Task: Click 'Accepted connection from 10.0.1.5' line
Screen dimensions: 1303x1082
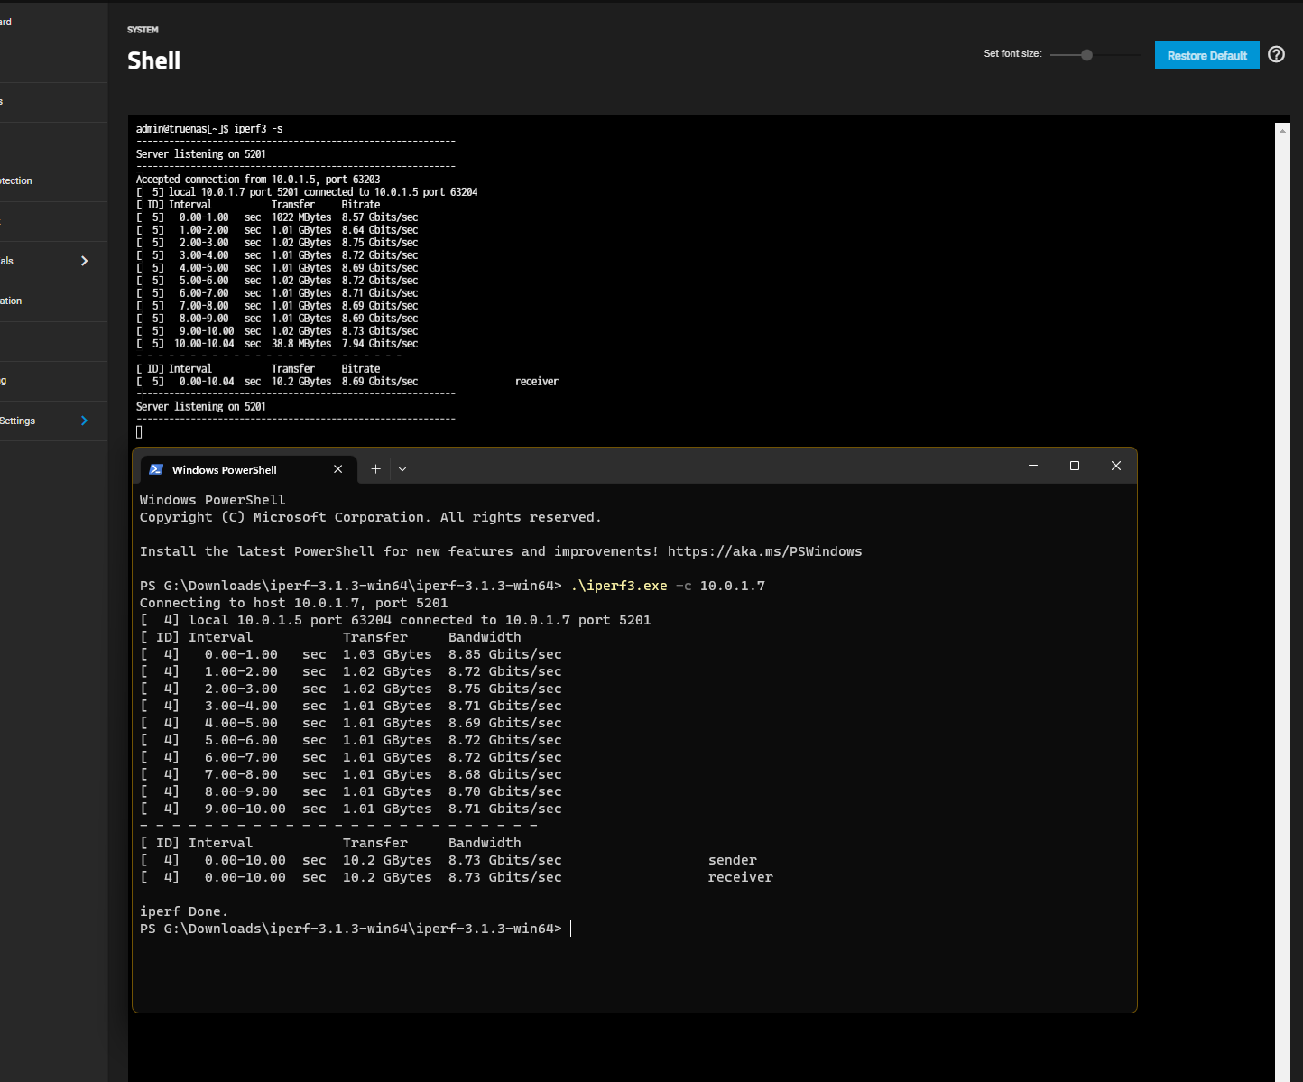Action: pyautogui.click(x=258, y=180)
